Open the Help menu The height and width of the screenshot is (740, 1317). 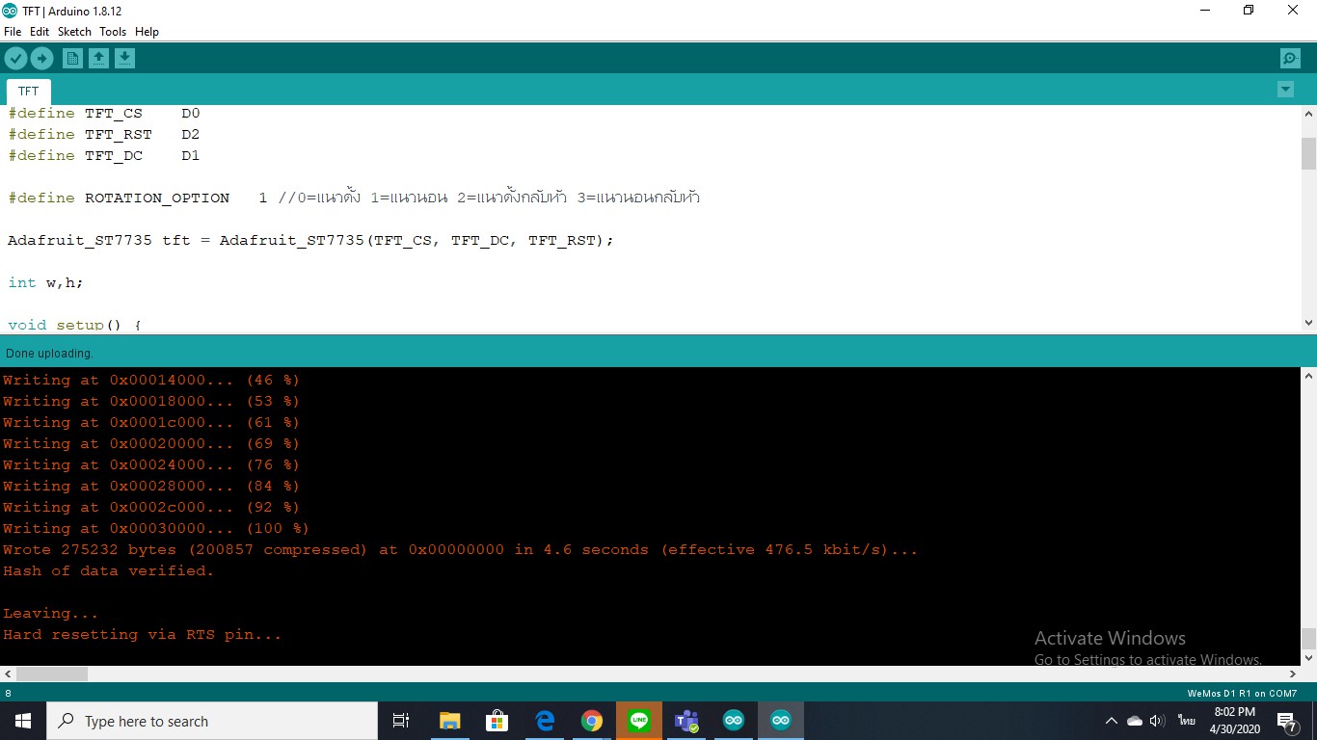pyautogui.click(x=147, y=32)
